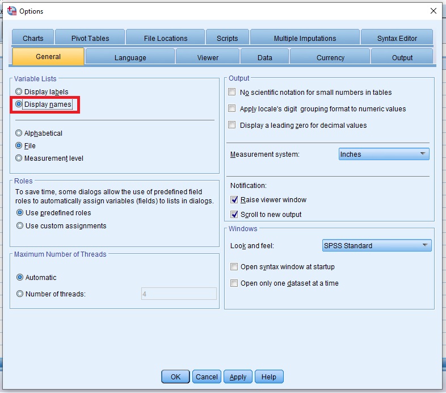Select the General tab
446x393 pixels.
point(48,57)
